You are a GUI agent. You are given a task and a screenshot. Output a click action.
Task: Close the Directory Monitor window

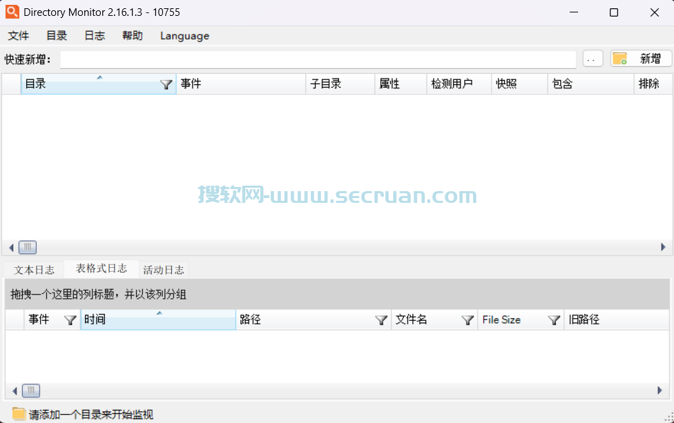654,12
